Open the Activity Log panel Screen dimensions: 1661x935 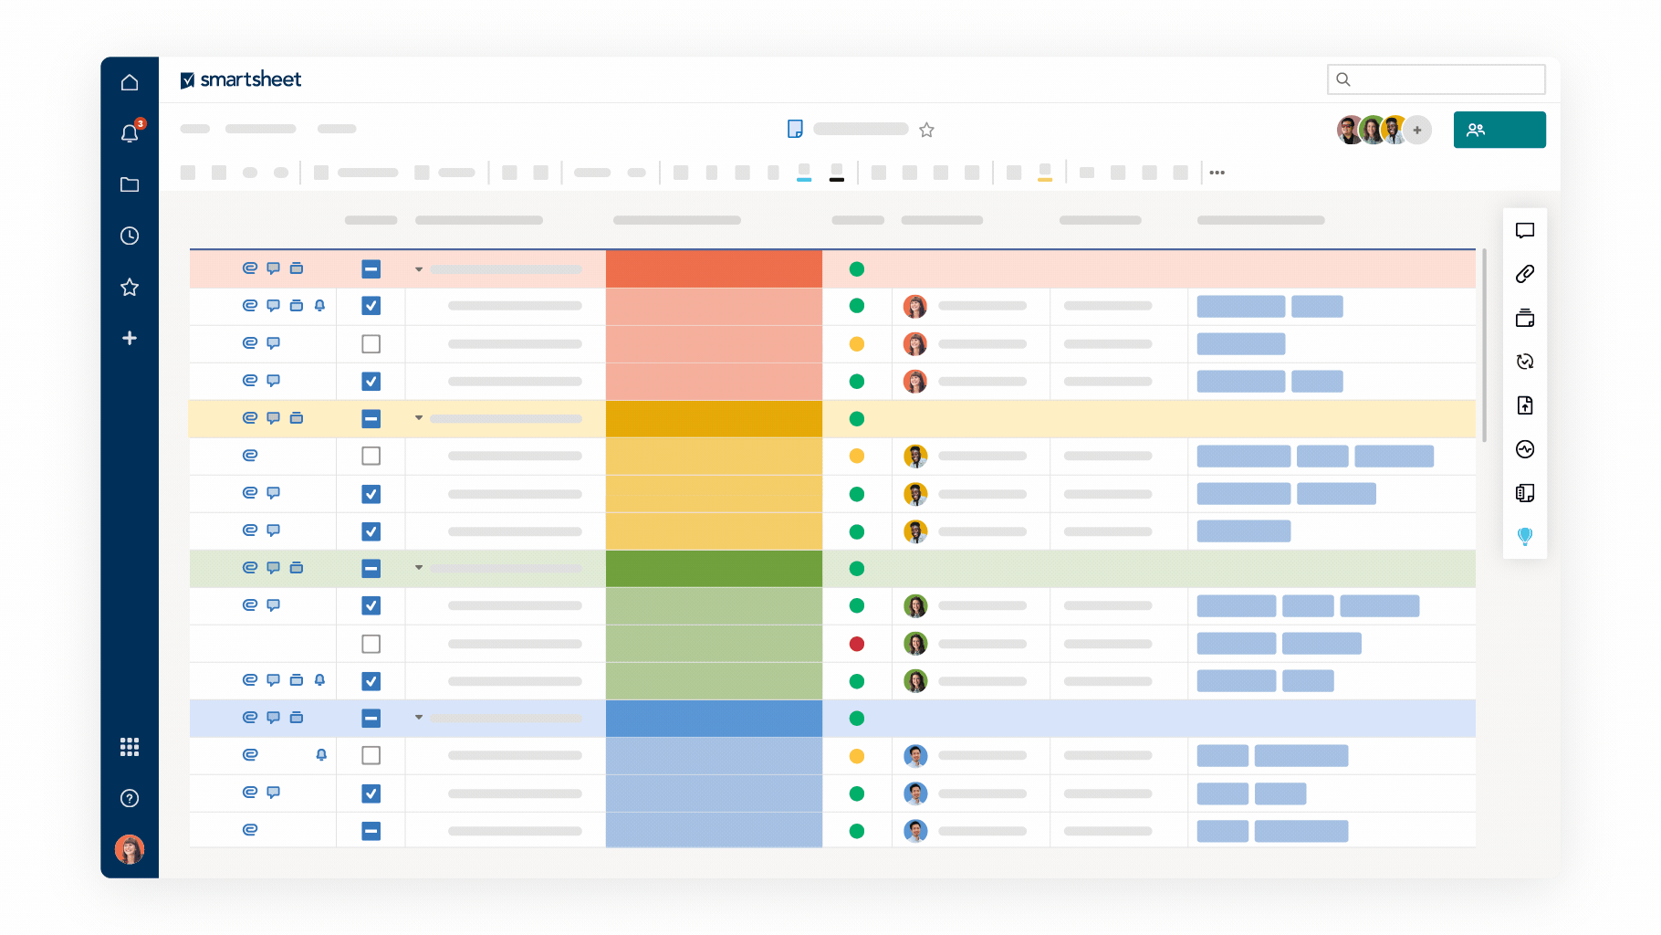(x=1525, y=449)
